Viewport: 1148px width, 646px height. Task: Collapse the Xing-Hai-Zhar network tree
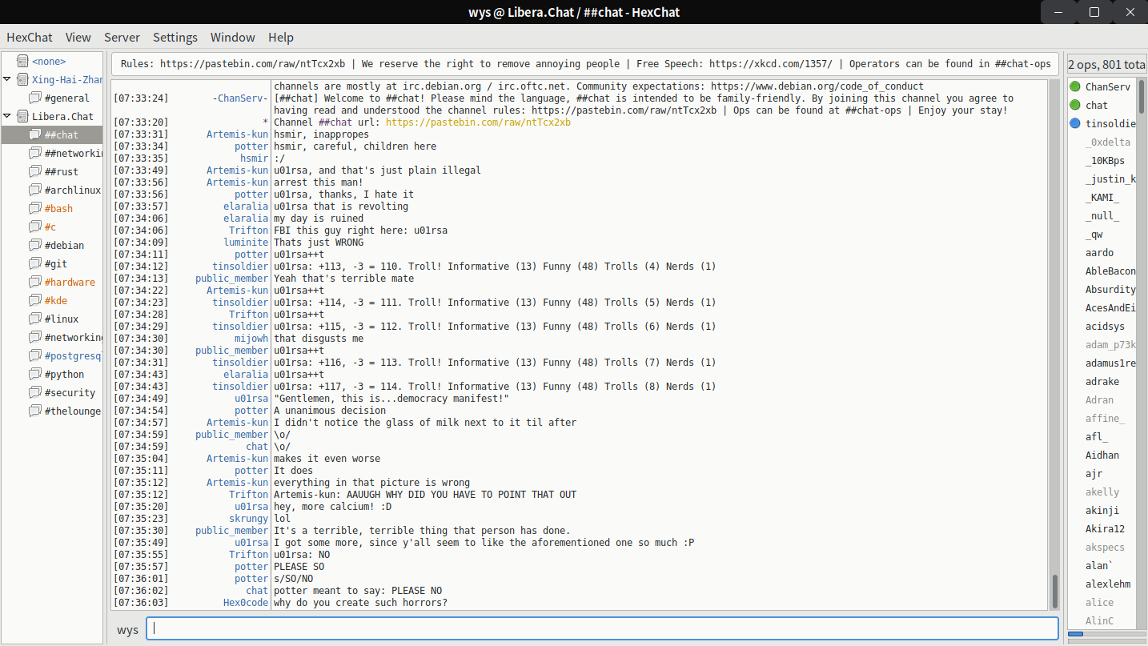[x=7, y=80]
